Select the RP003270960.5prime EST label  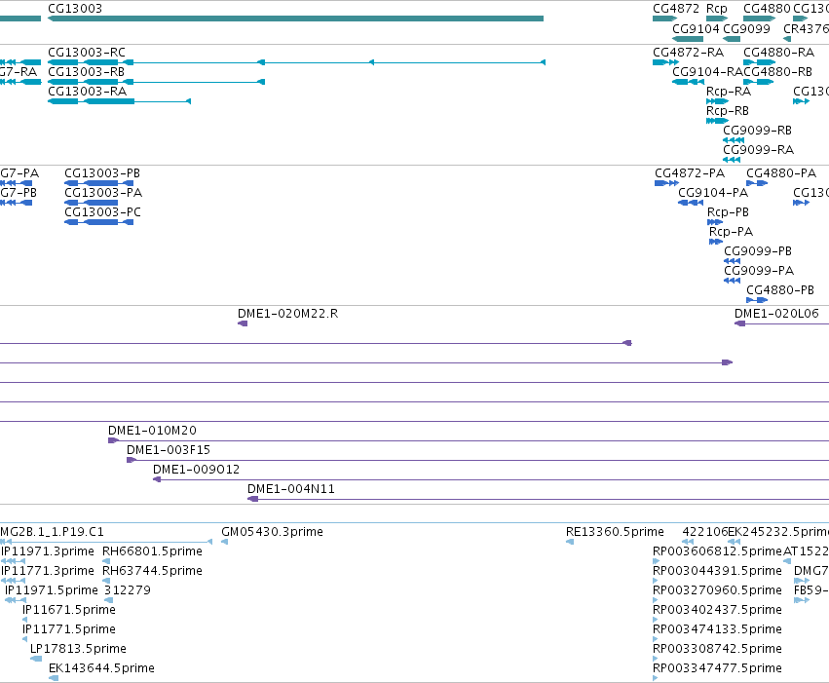[717, 590]
